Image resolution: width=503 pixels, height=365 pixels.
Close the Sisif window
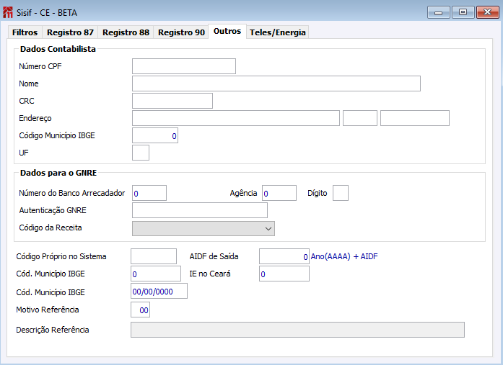pyautogui.click(x=488, y=12)
